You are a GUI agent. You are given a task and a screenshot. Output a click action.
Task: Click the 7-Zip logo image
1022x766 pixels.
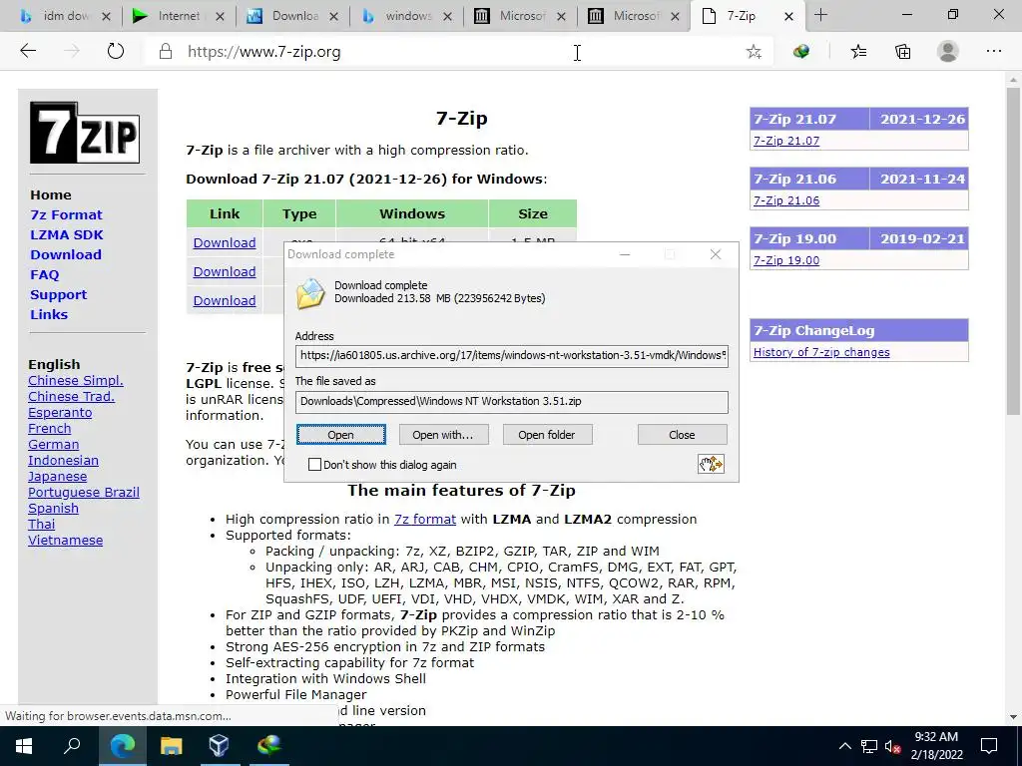tap(85, 133)
